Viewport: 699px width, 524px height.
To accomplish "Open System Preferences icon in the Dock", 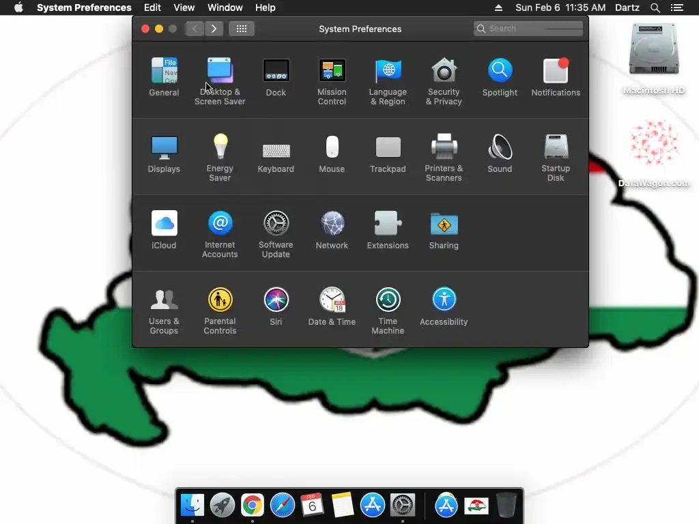I will pos(403,506).
